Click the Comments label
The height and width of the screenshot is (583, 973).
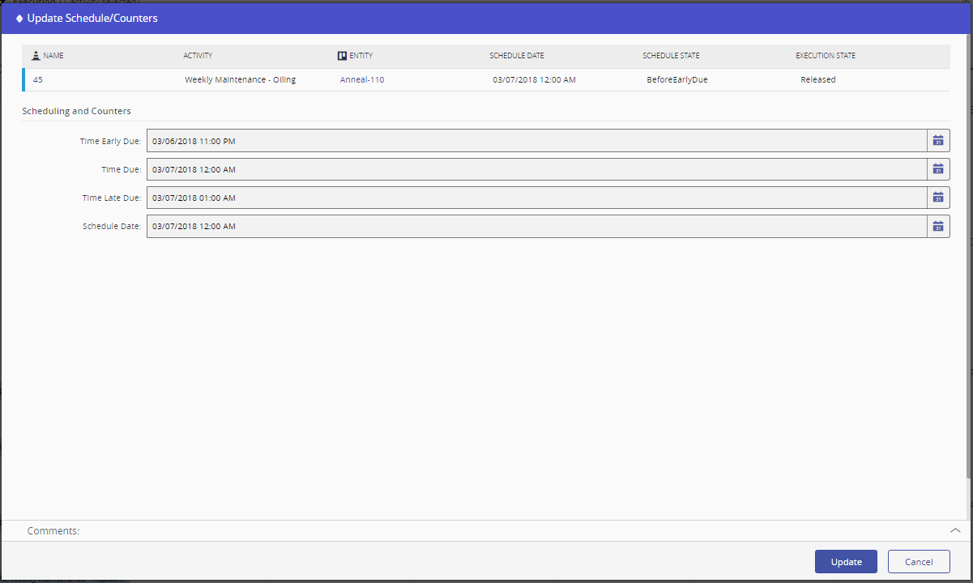pyautogui.click(x=53, y=531)
